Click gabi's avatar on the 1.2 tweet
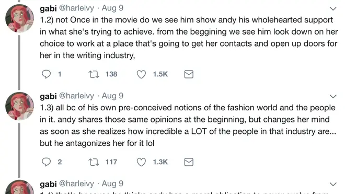The height and width of the screenshot is (194, 345). click(x=19, y=18)
